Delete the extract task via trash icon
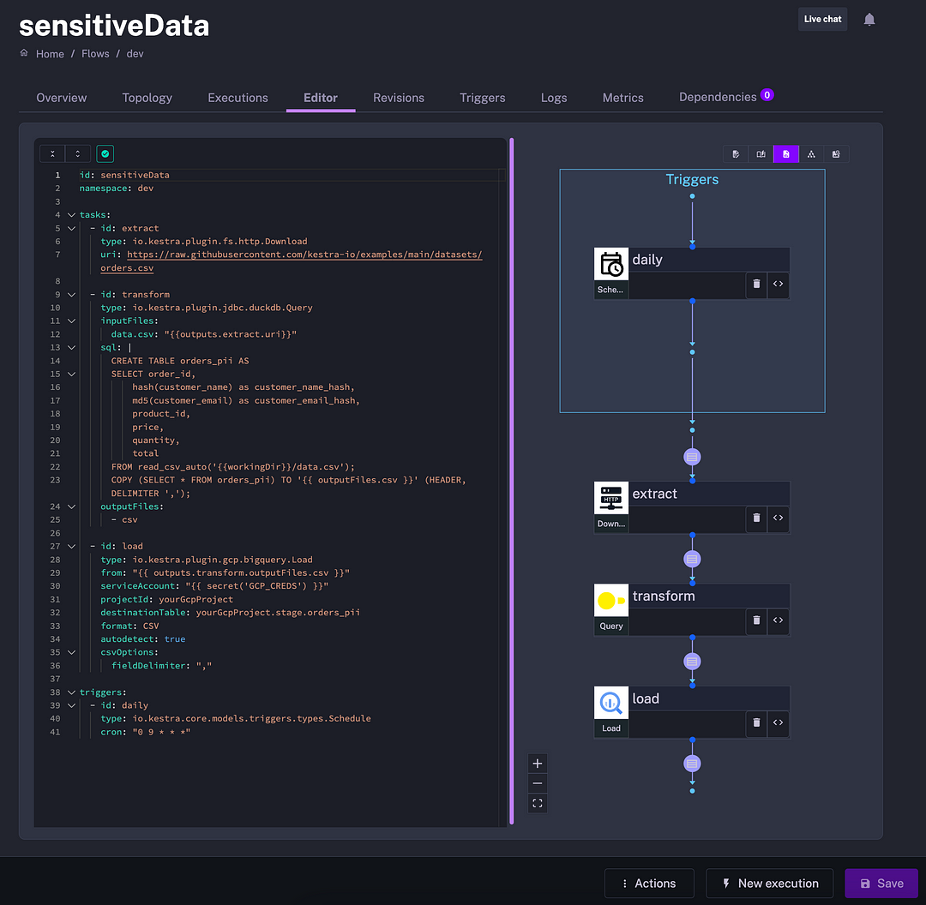The height and width of the screenshot is (905, 926). coord(756,518)
